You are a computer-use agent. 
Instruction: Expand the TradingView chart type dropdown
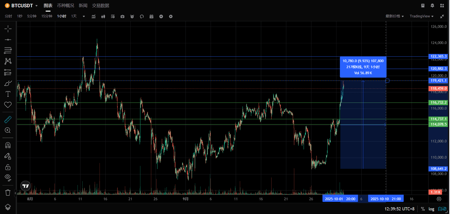tap(421, 16)
